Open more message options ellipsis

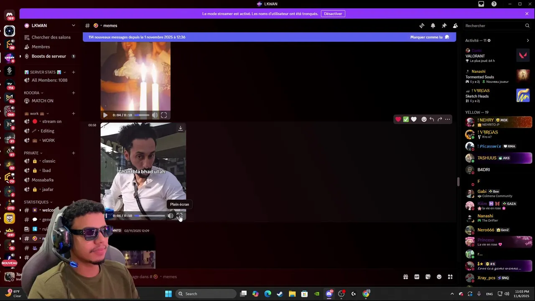pos(448,119)
